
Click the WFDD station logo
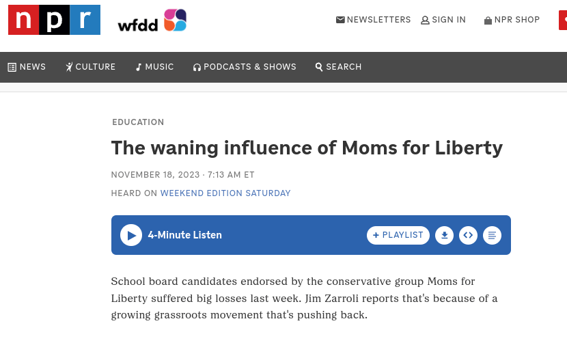[x=152, y=21]
